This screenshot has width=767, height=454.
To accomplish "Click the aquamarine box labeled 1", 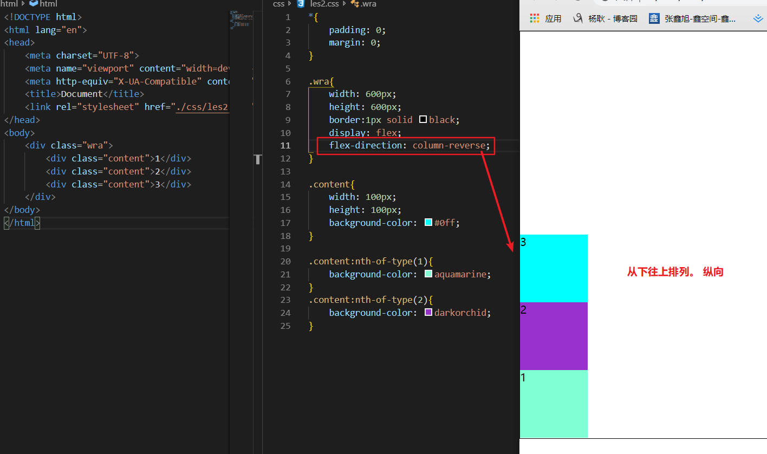I will coord(554,404).
